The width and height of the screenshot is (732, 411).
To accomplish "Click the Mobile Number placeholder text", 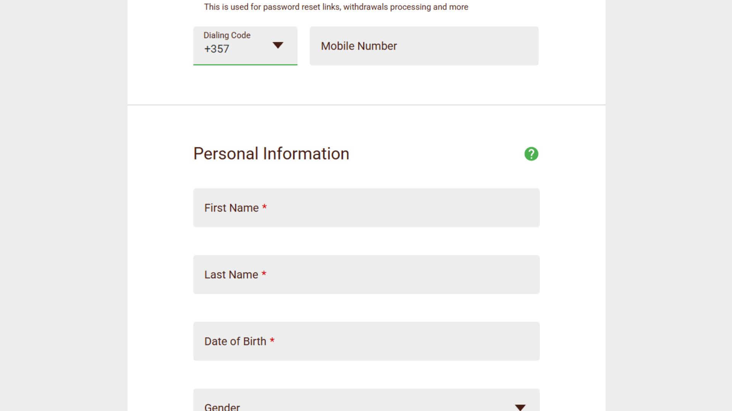I will (x=359, y=46).
